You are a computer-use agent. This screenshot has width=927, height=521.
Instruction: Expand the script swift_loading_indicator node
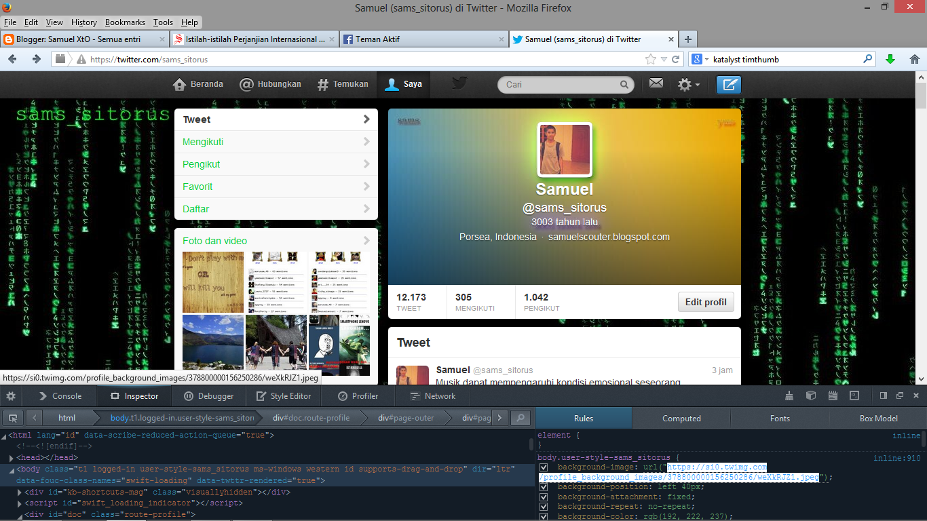tap(20, 503)
